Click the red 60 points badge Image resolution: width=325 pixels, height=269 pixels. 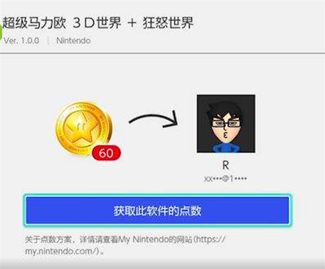pyautogui.click(x=106, y=153)
